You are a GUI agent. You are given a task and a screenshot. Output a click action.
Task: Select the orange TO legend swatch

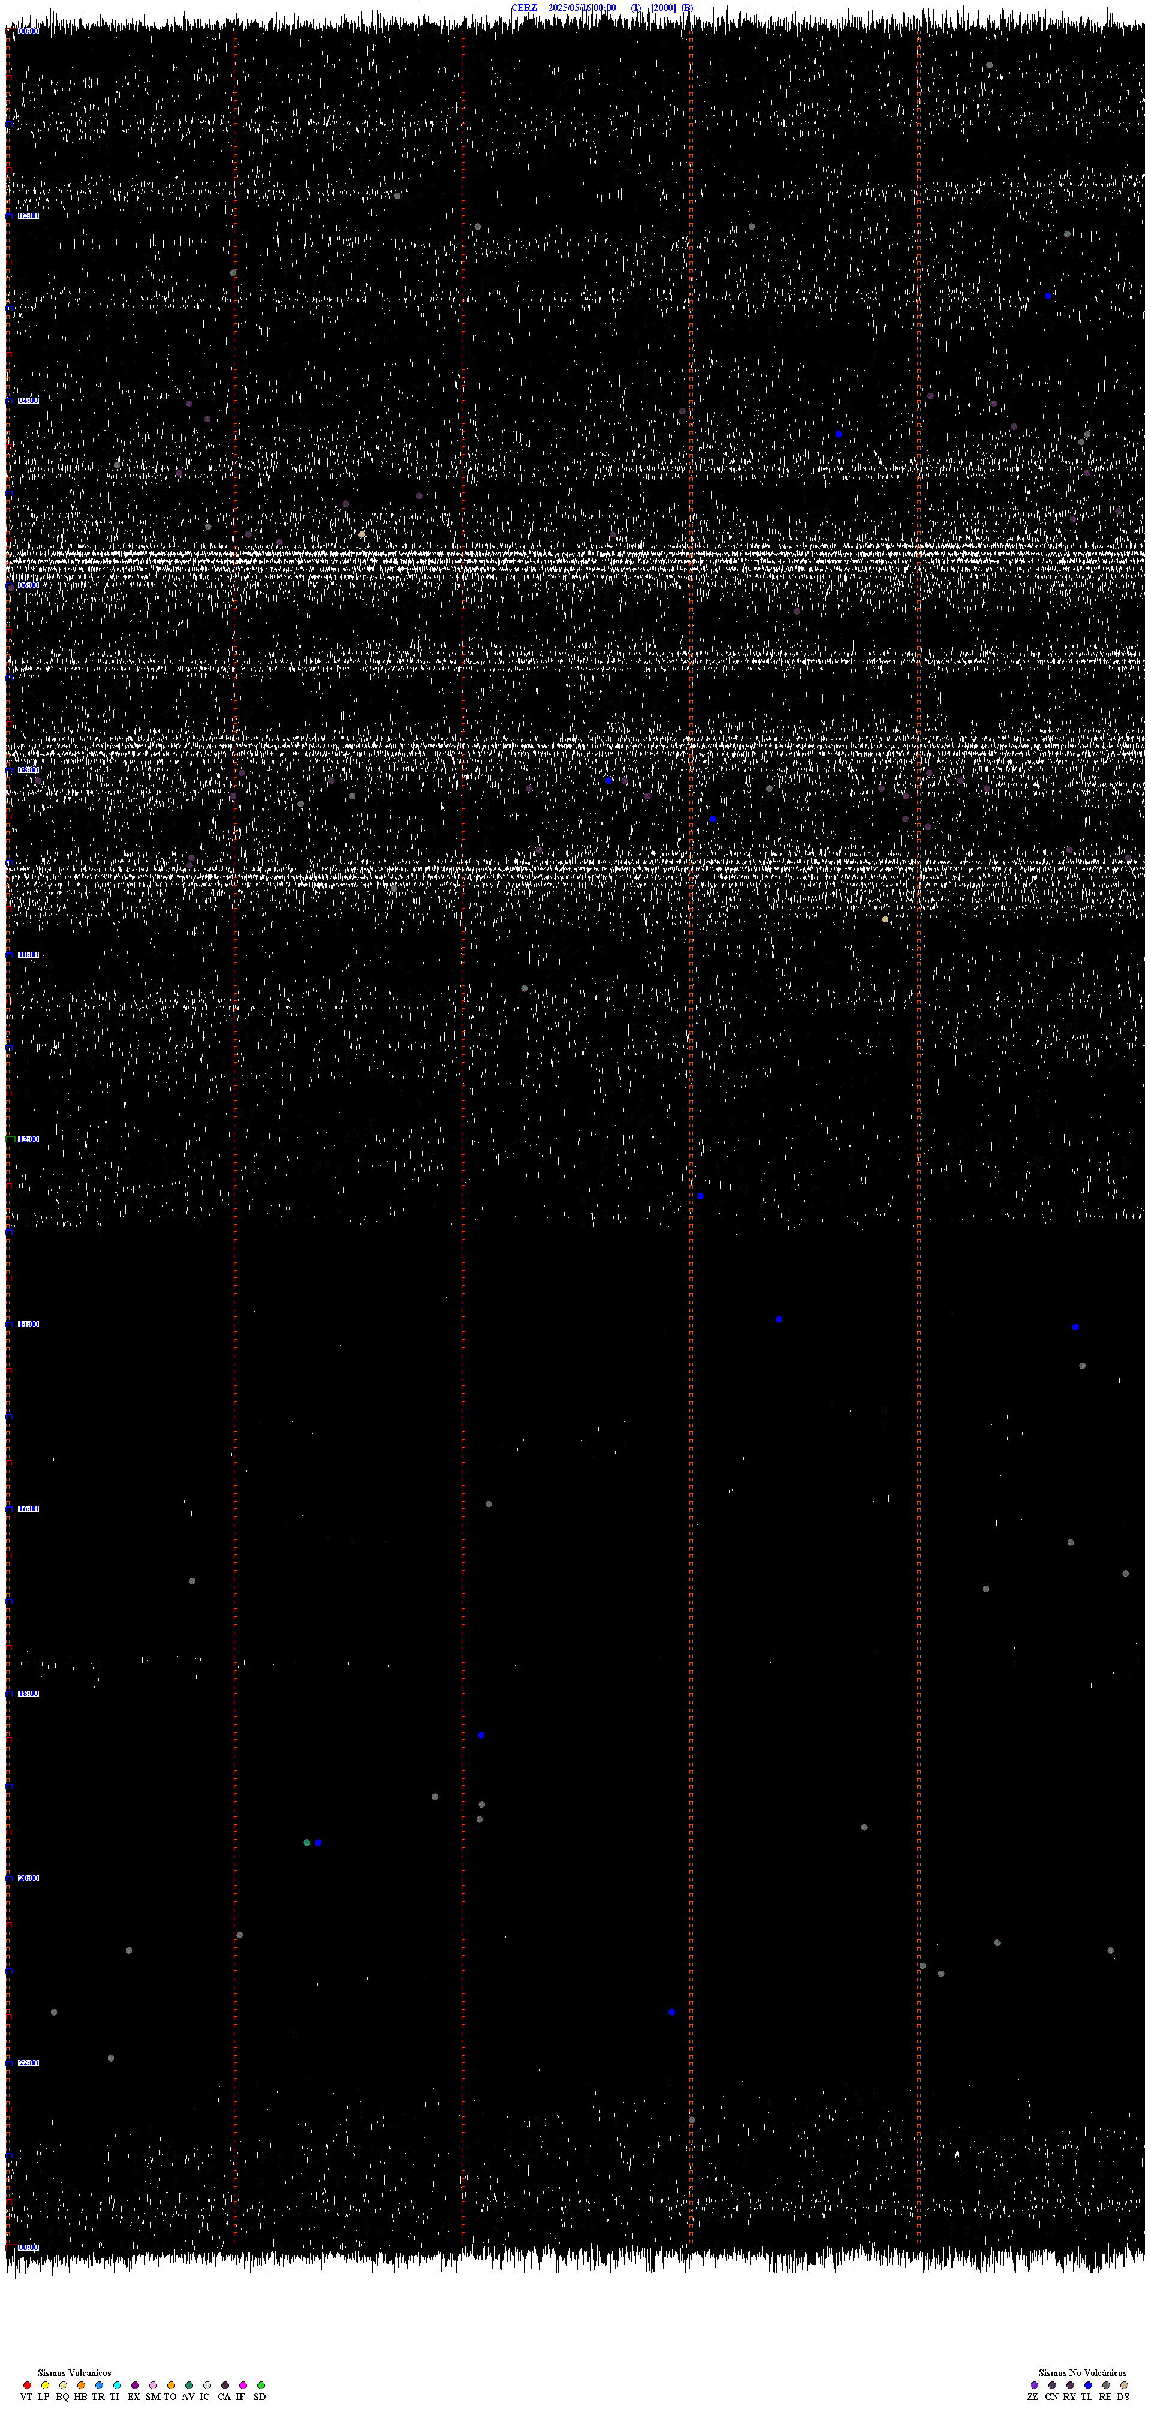point(171,2385)
